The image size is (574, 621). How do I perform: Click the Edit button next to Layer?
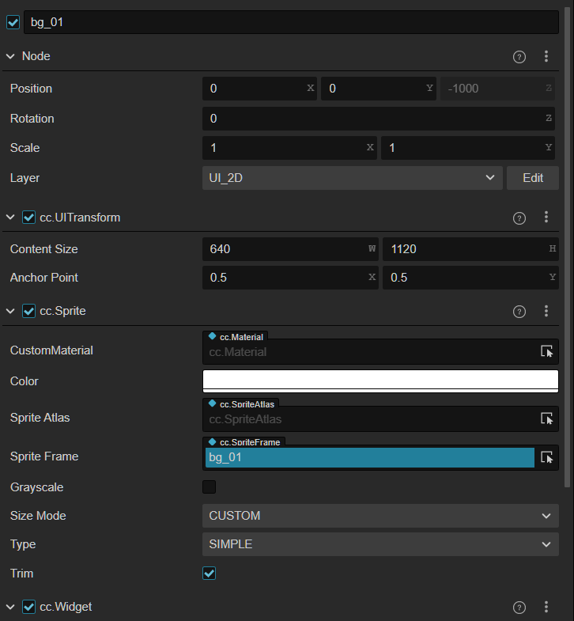533,178
